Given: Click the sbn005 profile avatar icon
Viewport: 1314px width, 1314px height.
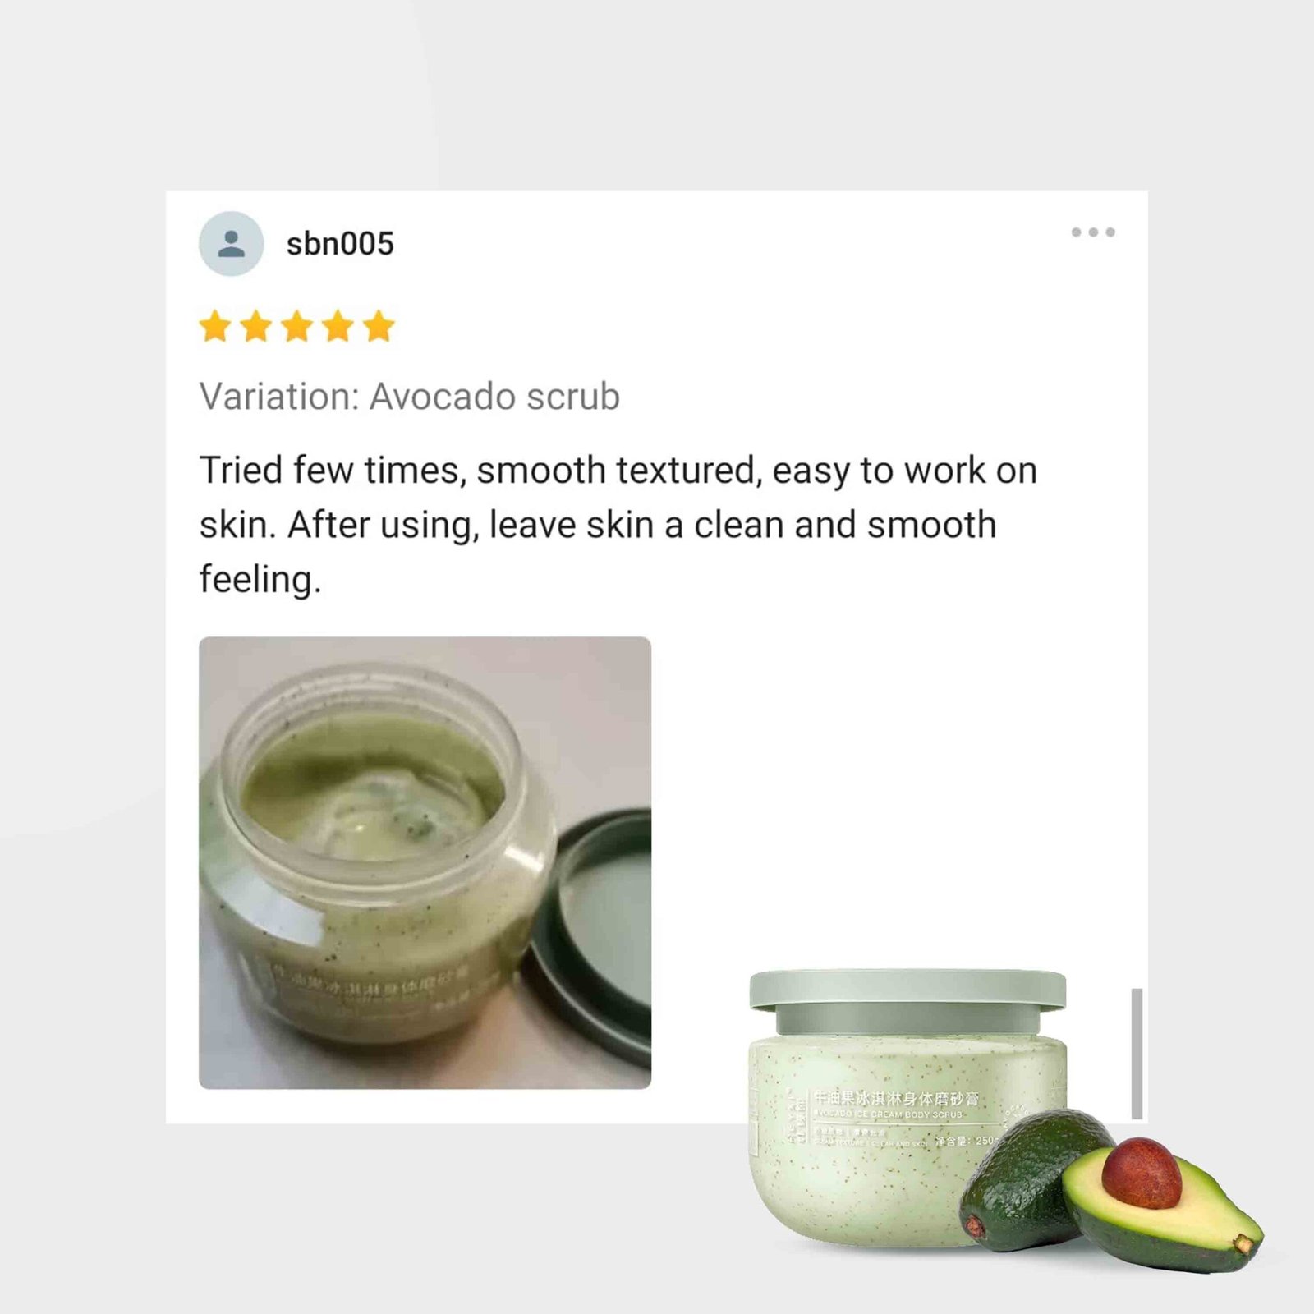Looking at the screenshot, I should tap(231, 244).
